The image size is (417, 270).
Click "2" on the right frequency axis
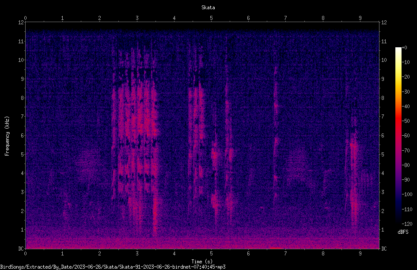383,211
